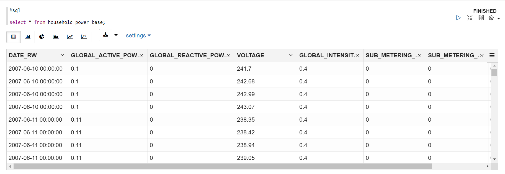Image resolution: width=505 pixels, height=174 pixels.
Task: Expand the chart settings link
Action: pyautogui.click(x=138, y=35)
